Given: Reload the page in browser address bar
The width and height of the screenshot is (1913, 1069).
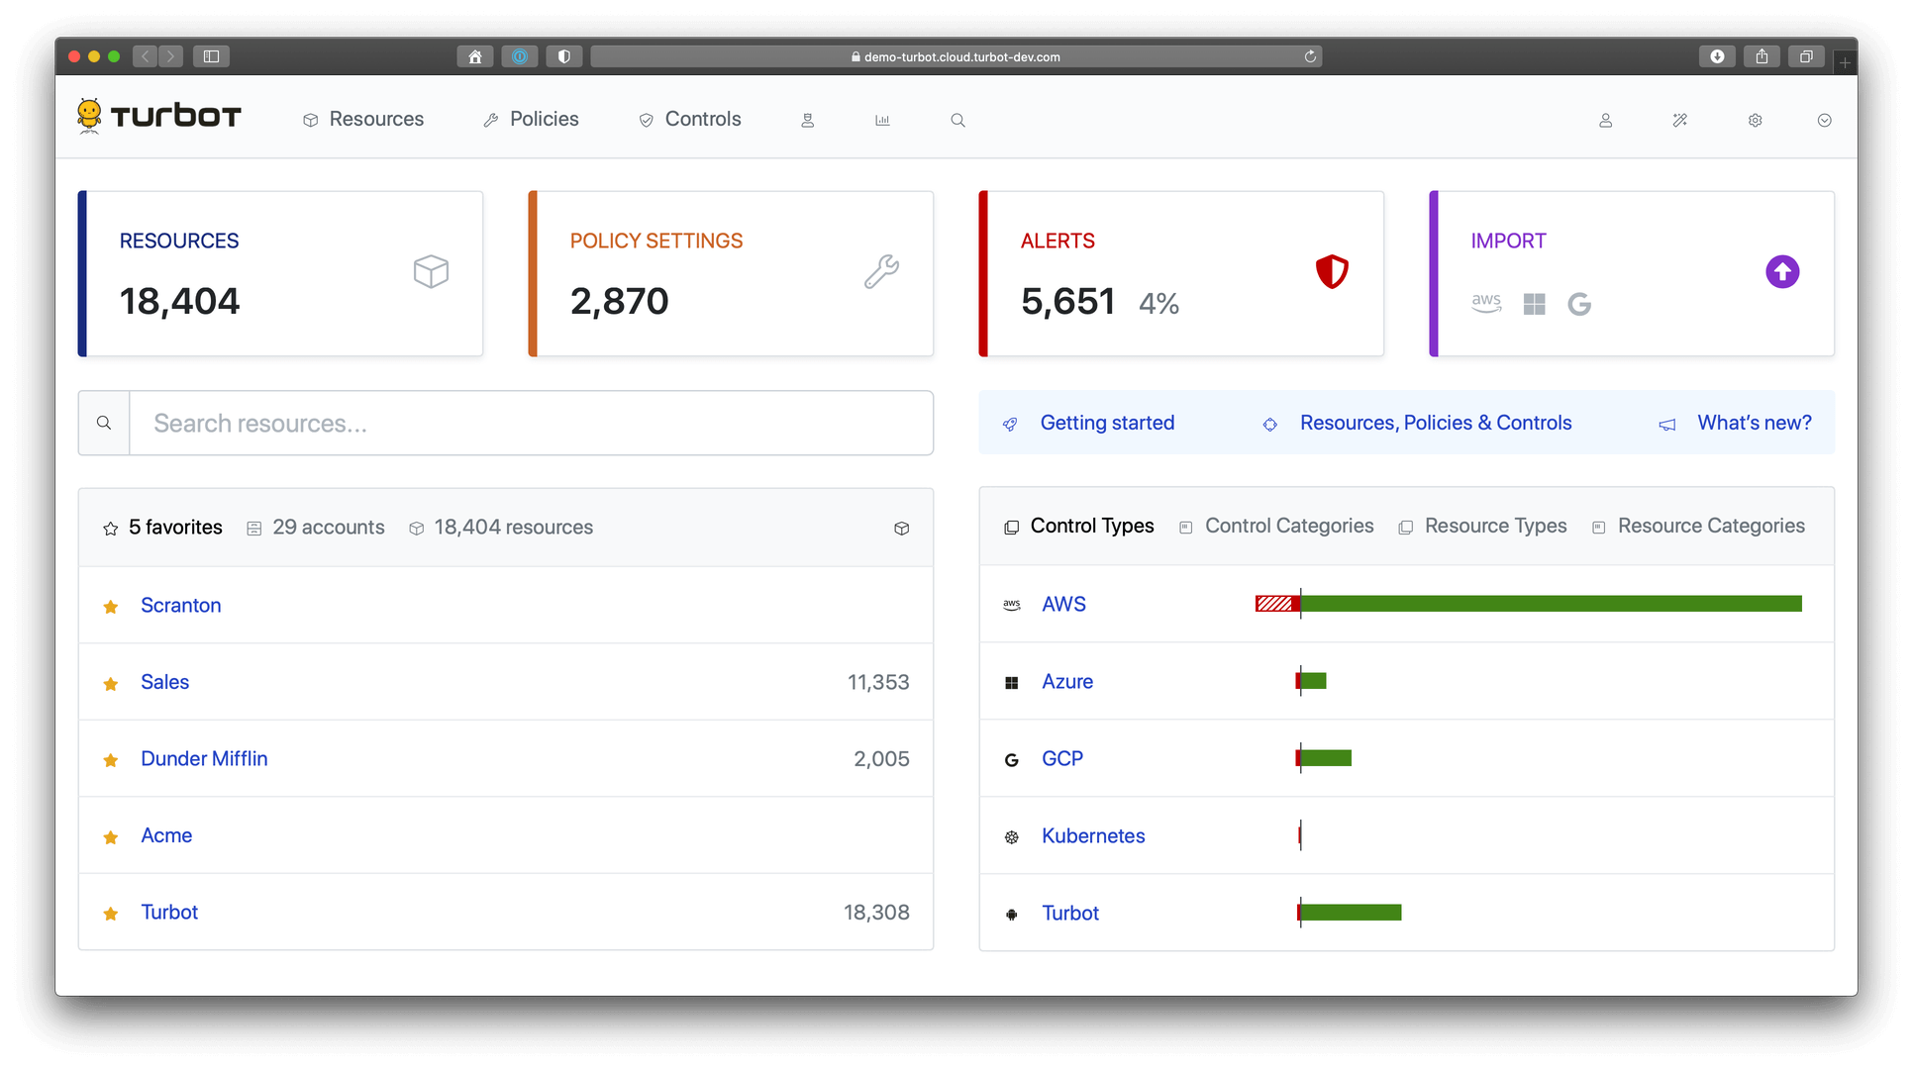Looking at the screenshot, I should [1310, 56].
